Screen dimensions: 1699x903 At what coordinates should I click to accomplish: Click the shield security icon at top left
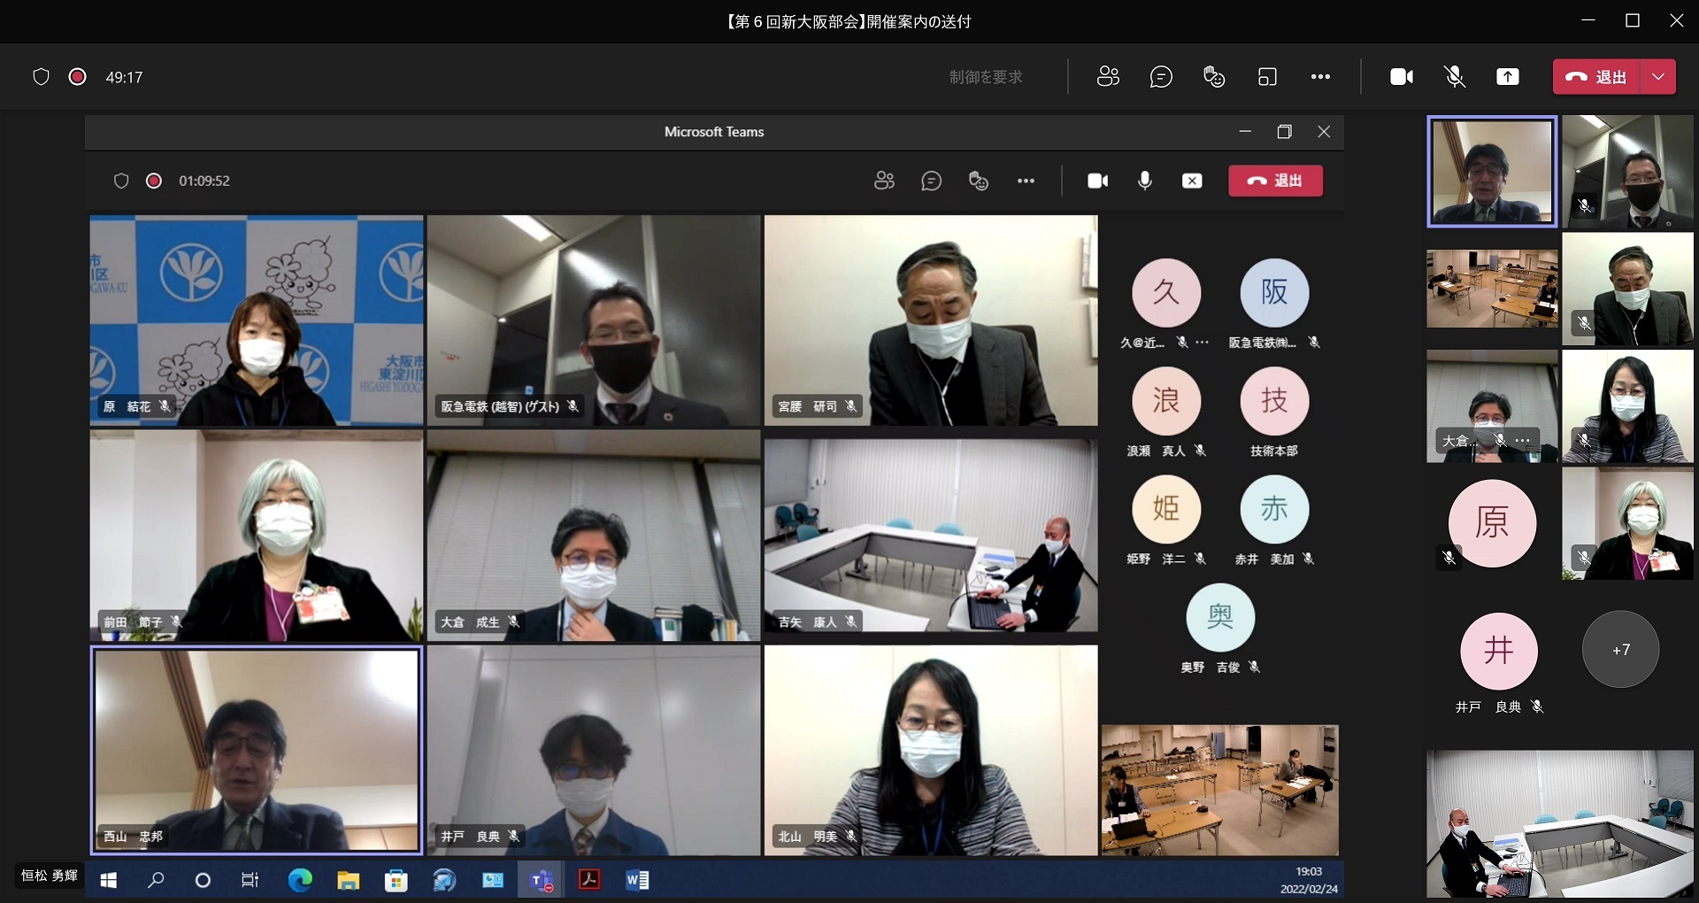point(41,77)
